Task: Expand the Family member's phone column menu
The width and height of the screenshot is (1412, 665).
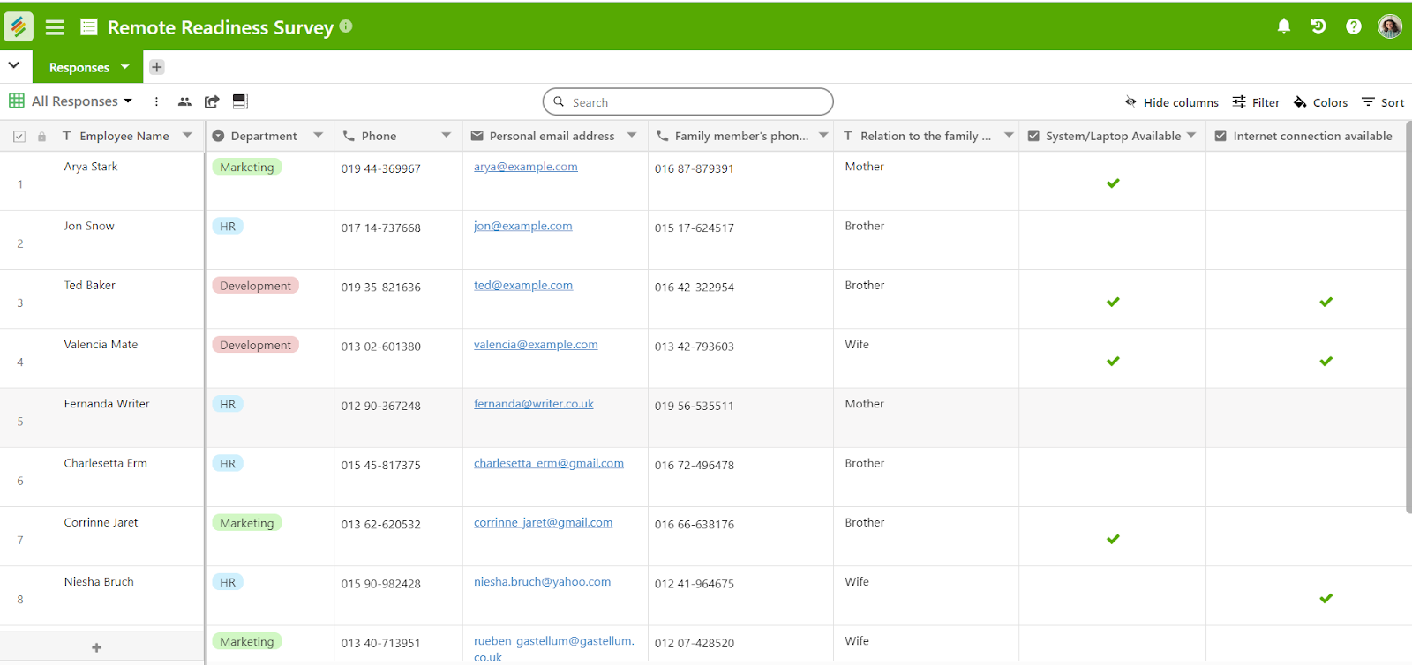Action: [x=823, y=136]
